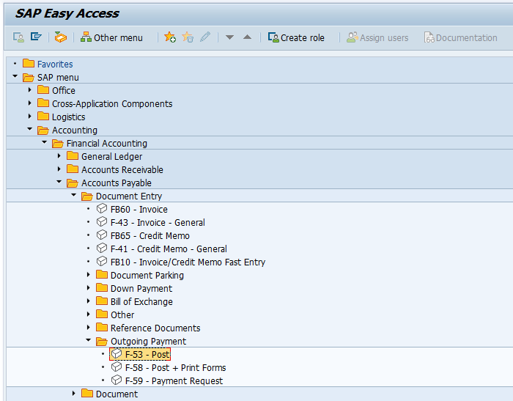Collapse the SAP menu node arrow
Image resolution: width=513 pixels, height=401 pixels.
tap(15, 76)
